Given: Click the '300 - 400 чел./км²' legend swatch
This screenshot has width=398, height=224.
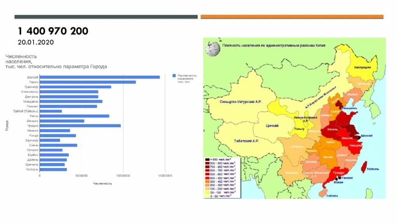Looking at the screenshot, I should point(208,182).
